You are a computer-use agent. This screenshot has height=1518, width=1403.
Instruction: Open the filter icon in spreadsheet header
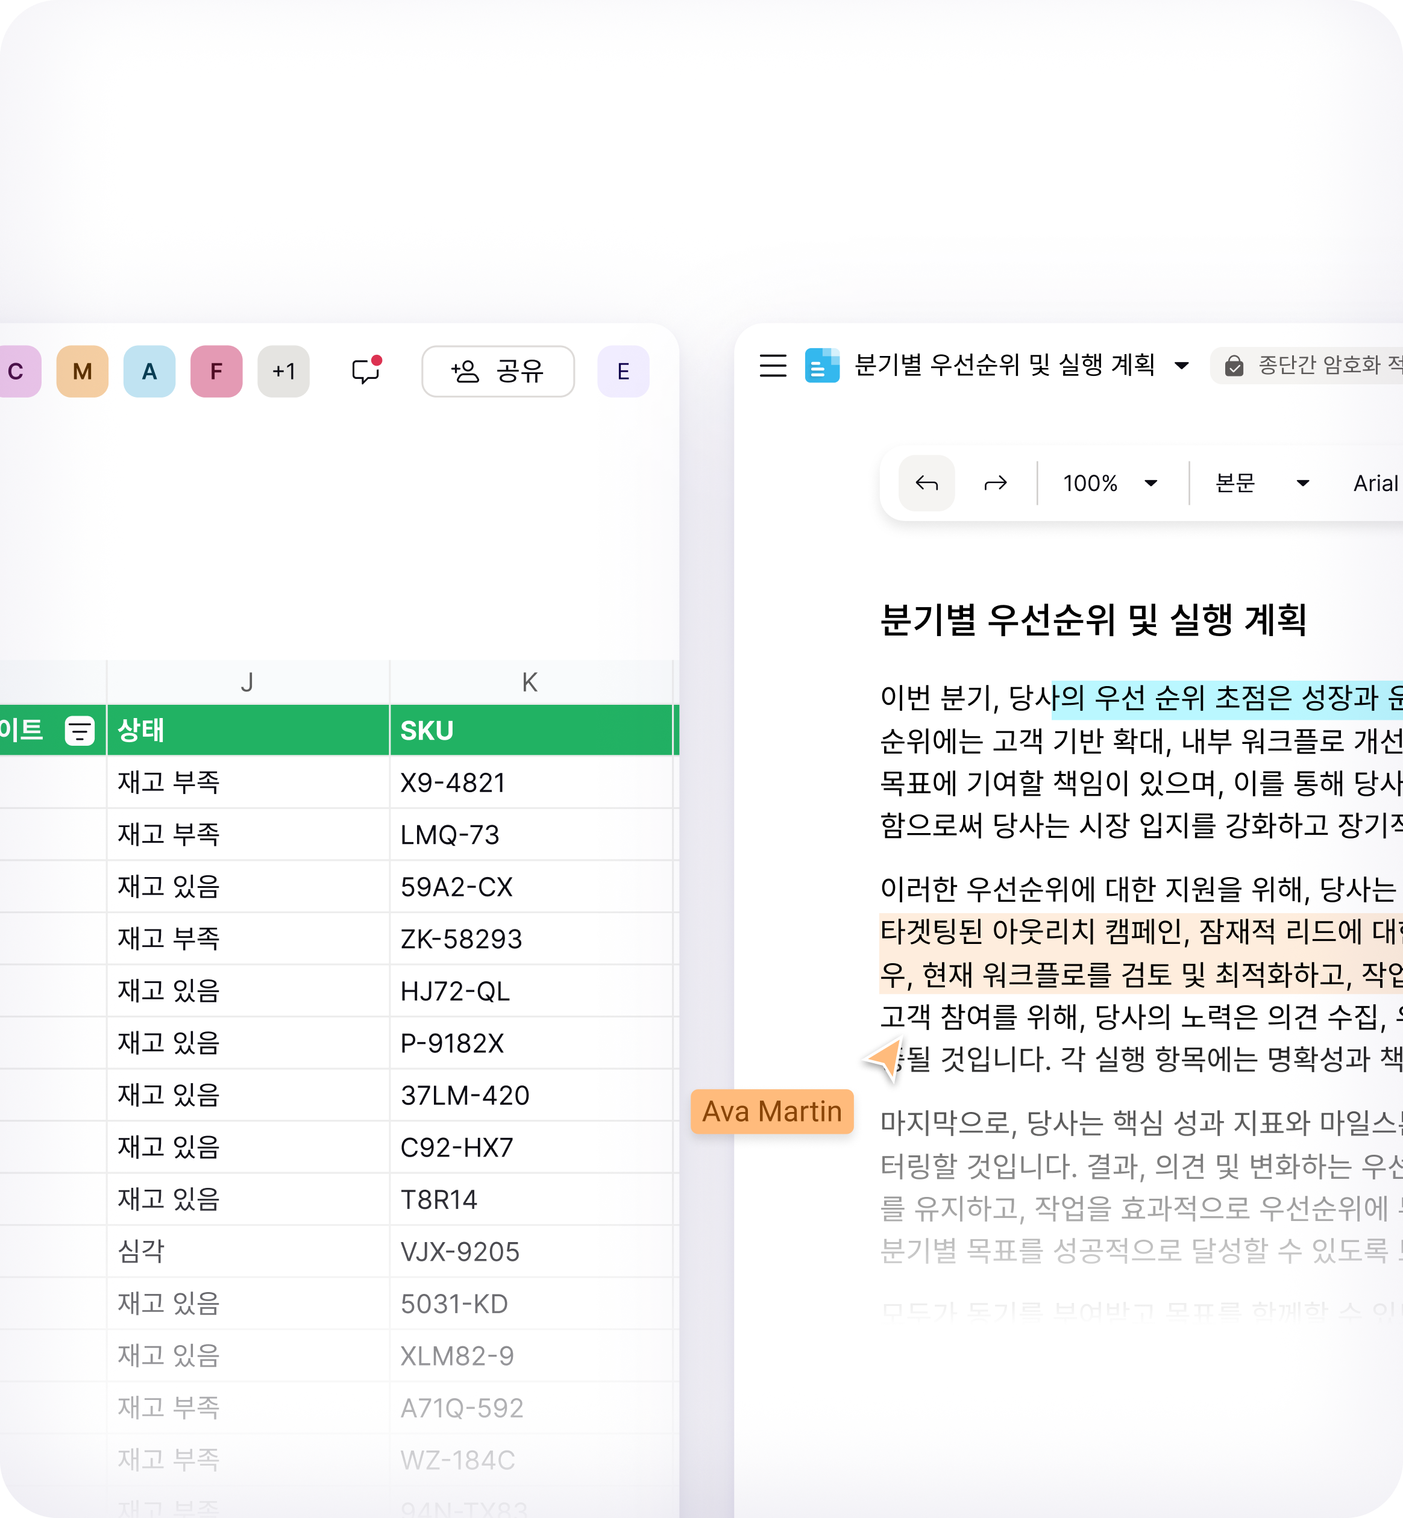coord(80,730)
